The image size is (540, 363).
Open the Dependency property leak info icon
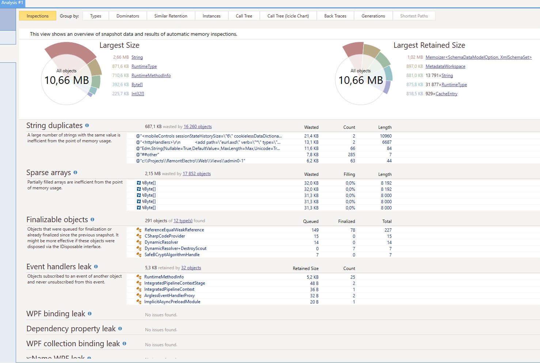[x=120, y=328]
